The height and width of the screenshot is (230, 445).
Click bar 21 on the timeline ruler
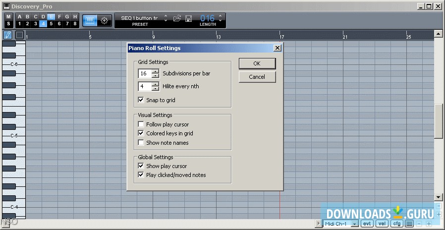pyautogui.click(x=345, y=37)
